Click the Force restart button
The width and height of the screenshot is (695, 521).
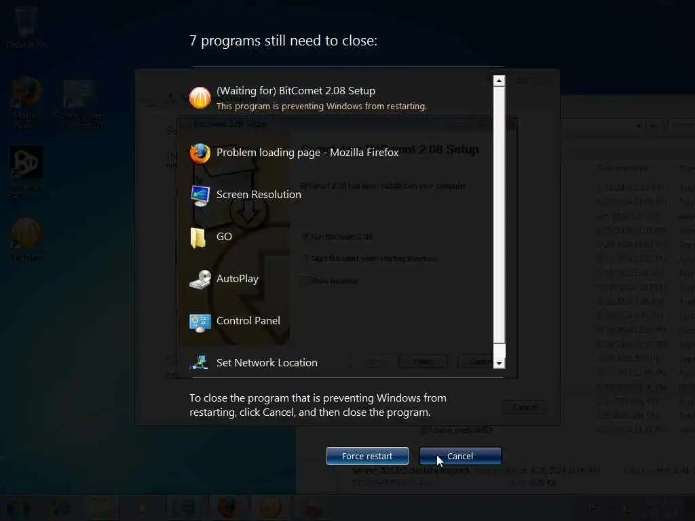pyautogui.click(x=367, y=456)
